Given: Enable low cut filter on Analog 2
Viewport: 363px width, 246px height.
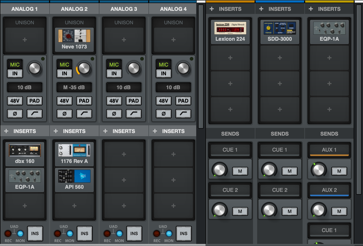Looking at the screenshot, I should [x=84, y=113].
